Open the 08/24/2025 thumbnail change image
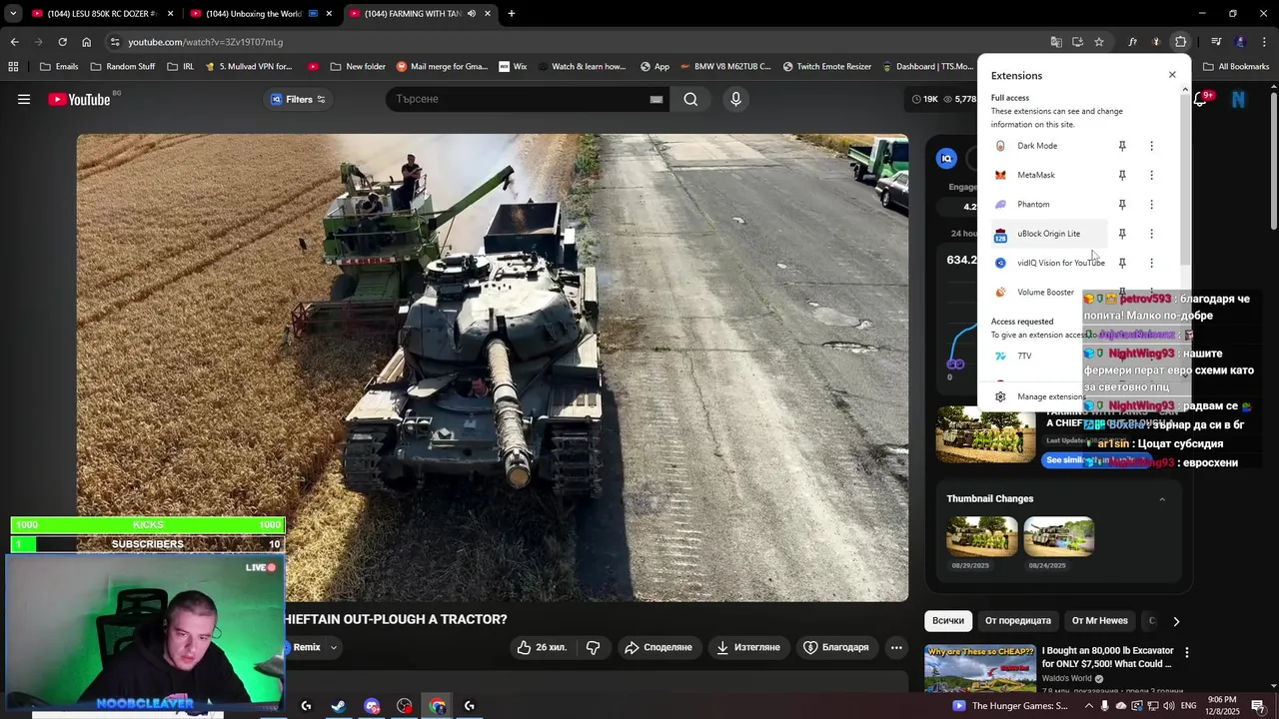The image size is (1279, 719). click(x=1058, y=536)
